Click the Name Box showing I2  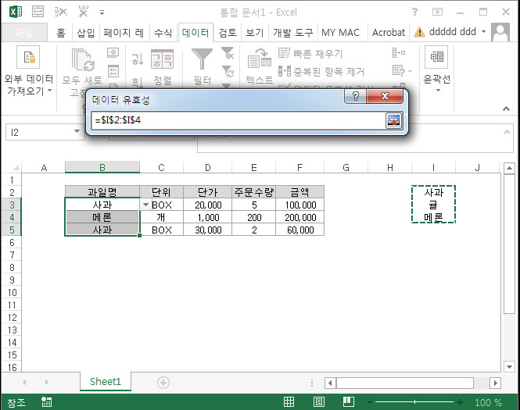coord(39,132)
